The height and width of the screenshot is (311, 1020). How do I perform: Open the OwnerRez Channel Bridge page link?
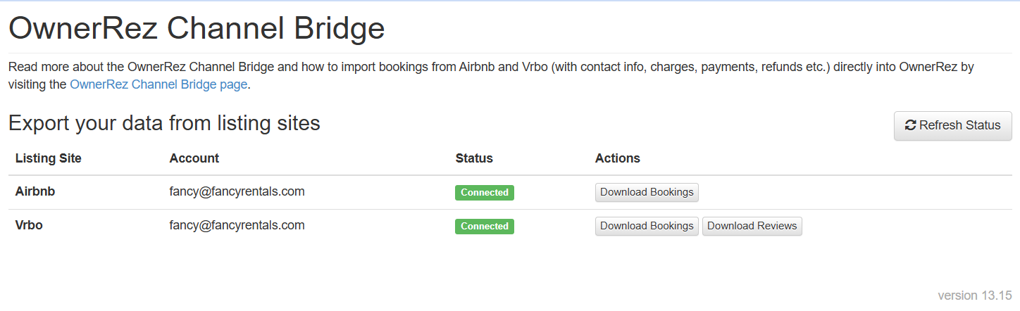coord(158,84)
